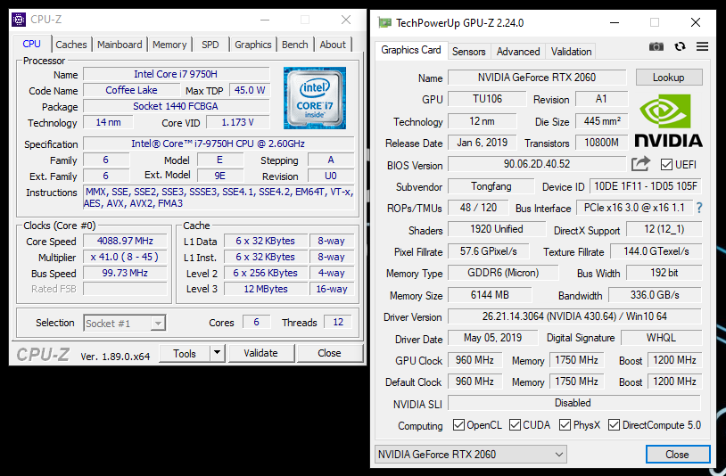Open the Sensors tab in GPU-Z
This screenshot has width=726, height=476.
(x=468, y=52)
